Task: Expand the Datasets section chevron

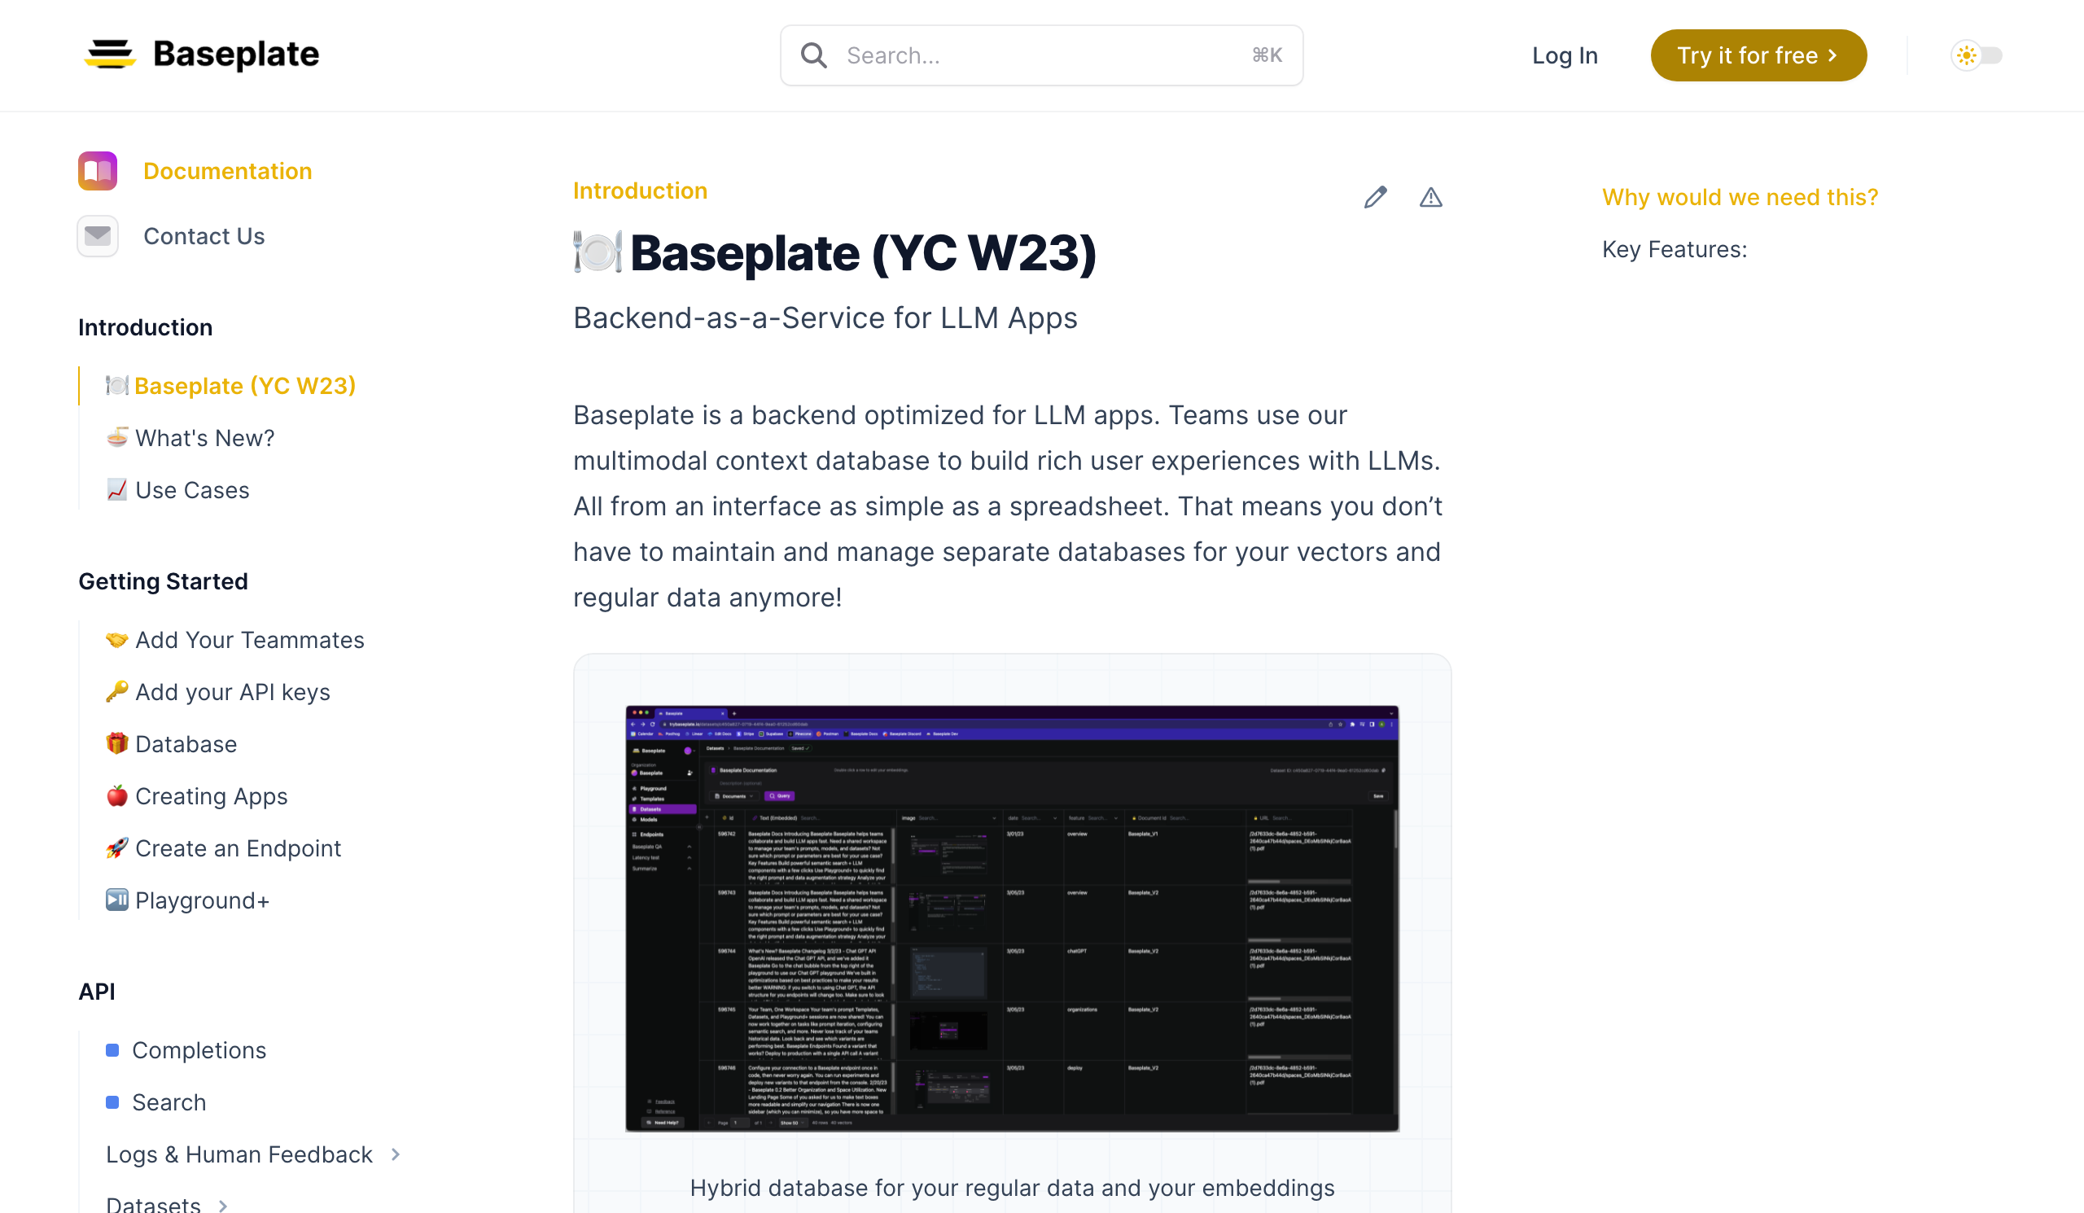Action: coord(222,1206)
